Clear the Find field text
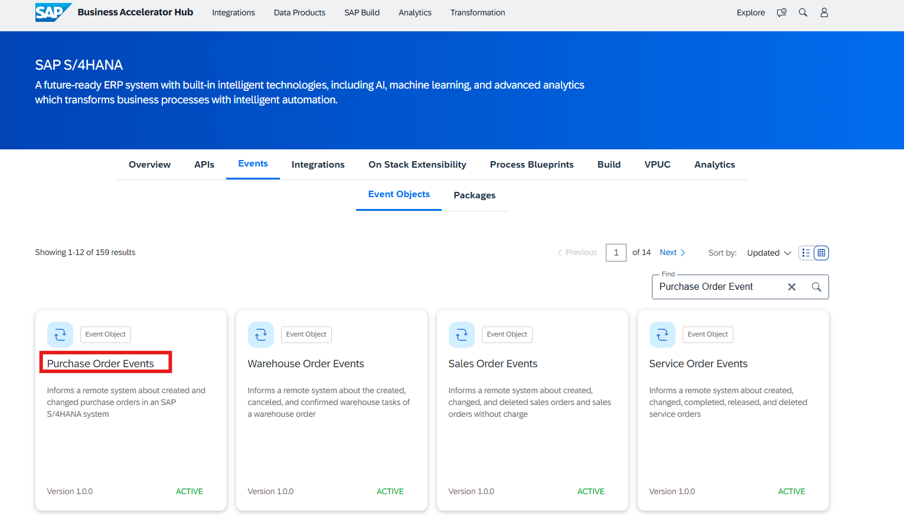Screen dimensions: 904x516 (x=792, y=287)
